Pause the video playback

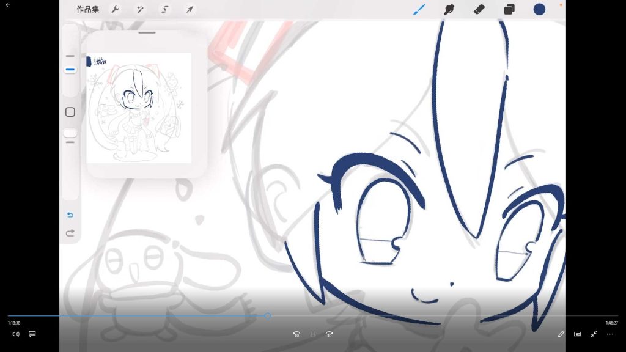[x=313, y=334]
